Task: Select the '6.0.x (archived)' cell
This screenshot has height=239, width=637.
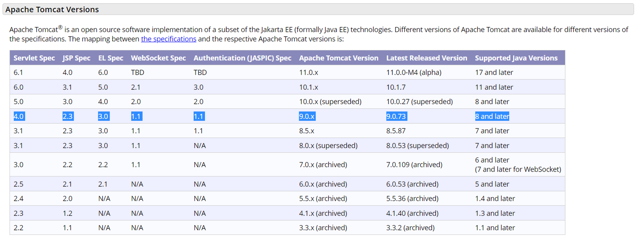Action: (x=323, y=184)
